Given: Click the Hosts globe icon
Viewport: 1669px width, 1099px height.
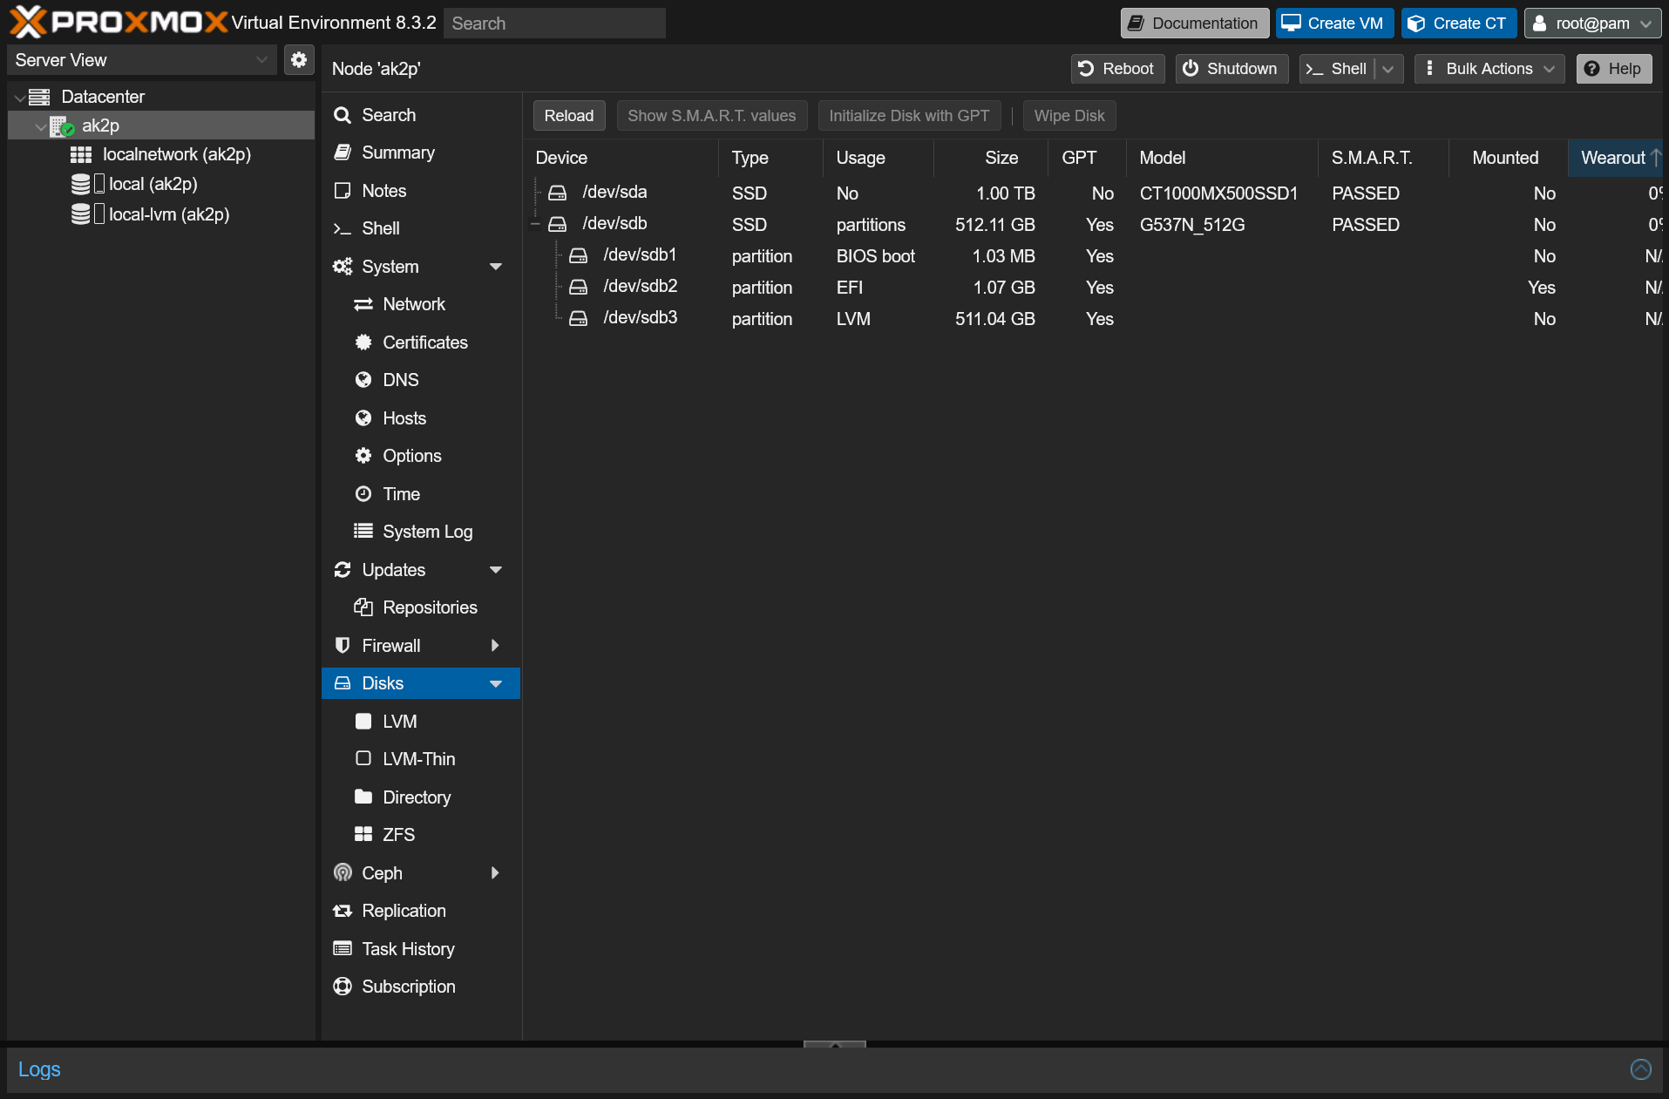Looking at the screenshot, I should (363, 418).
